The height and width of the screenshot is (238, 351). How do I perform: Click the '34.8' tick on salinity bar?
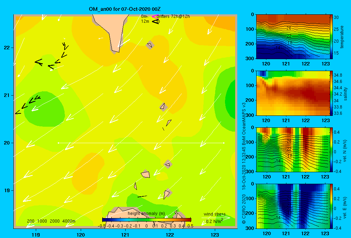click(x=338, y=75)
